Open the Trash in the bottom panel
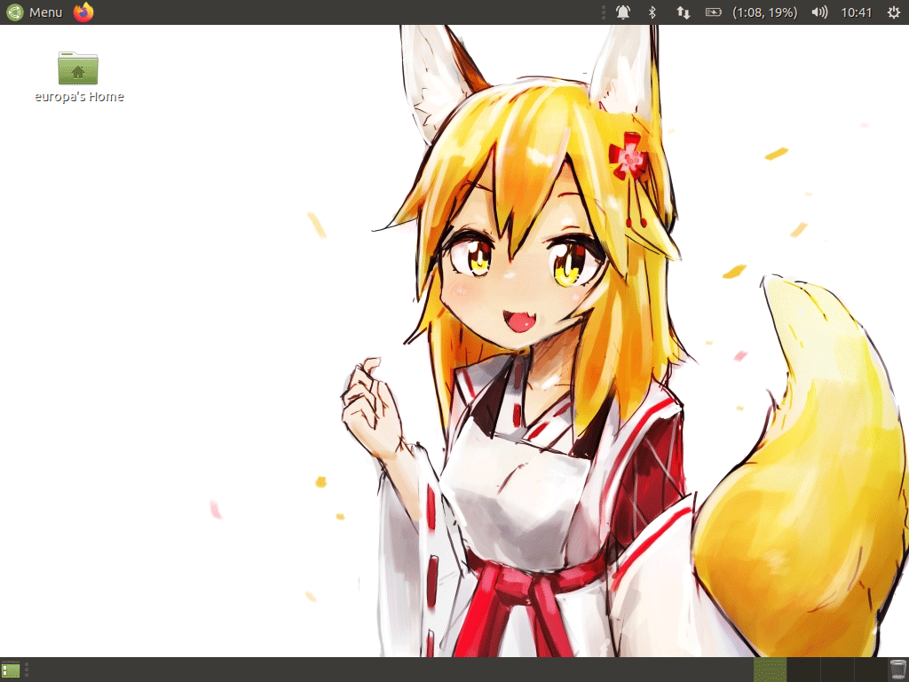 897,670
